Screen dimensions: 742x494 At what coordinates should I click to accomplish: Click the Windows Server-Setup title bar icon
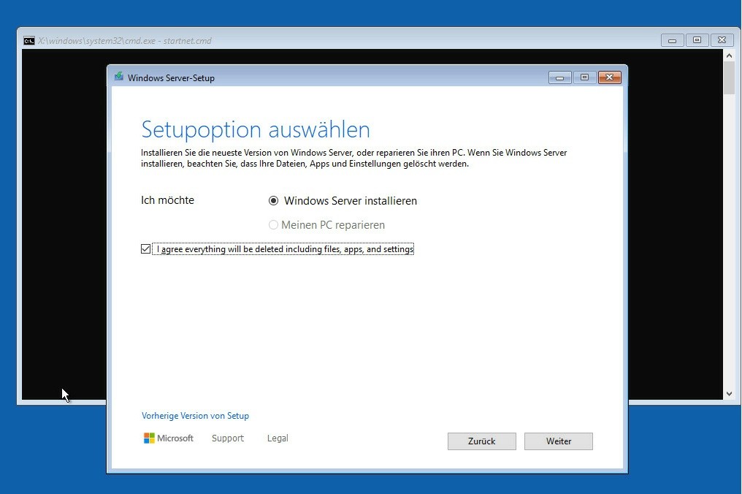[119, 77]
